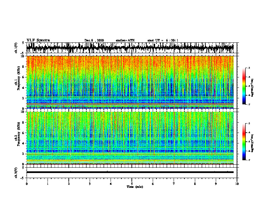Click the "ch.3(V)" axis label
The height and width of the screenshot is (206, 267).
[16, 173]
